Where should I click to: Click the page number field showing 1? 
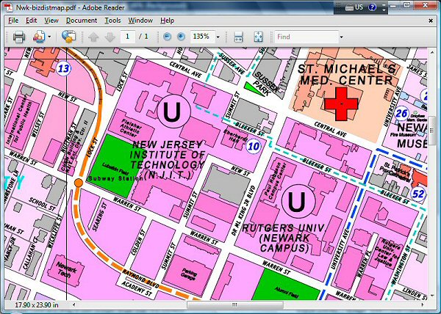(128, 37)
